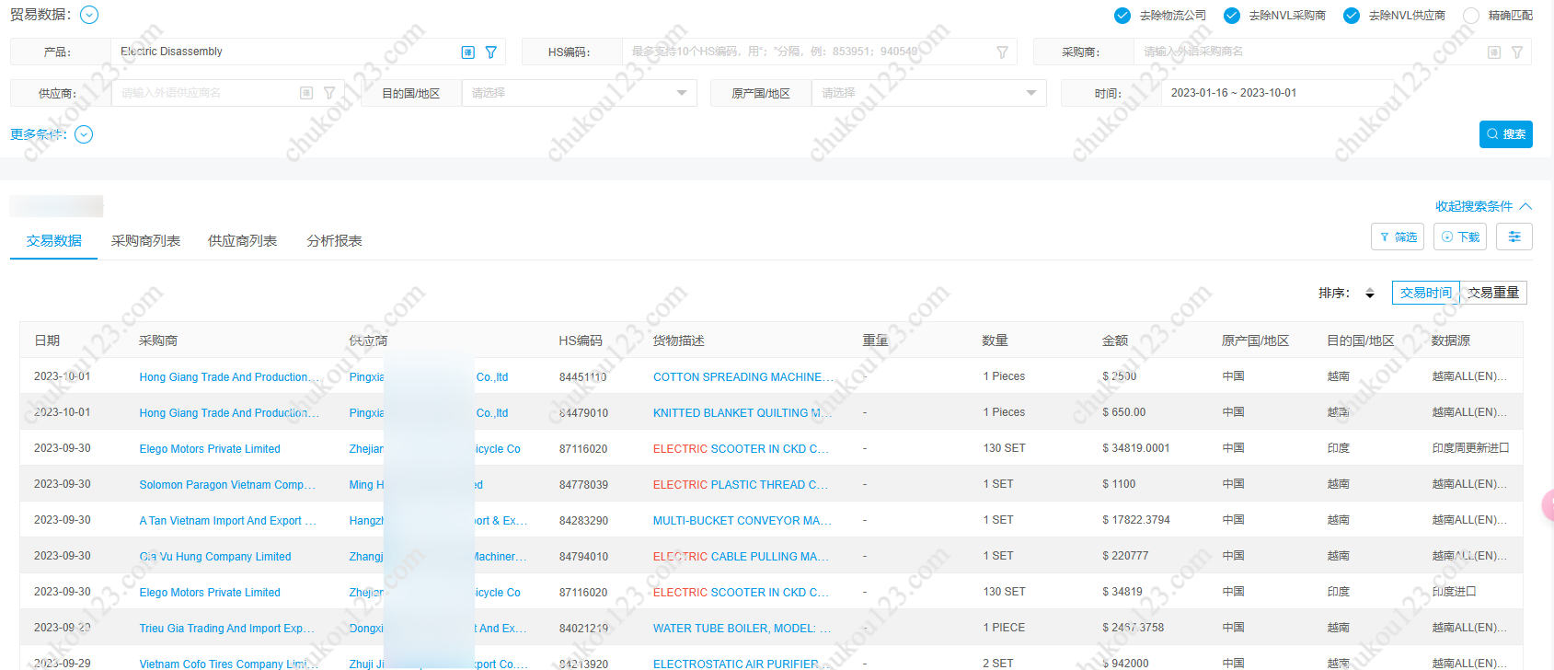Screen dimensions: 1554x670
Task: Open first Hong Giang Trade And Production buyer link
Action: [x=229, y=377]
